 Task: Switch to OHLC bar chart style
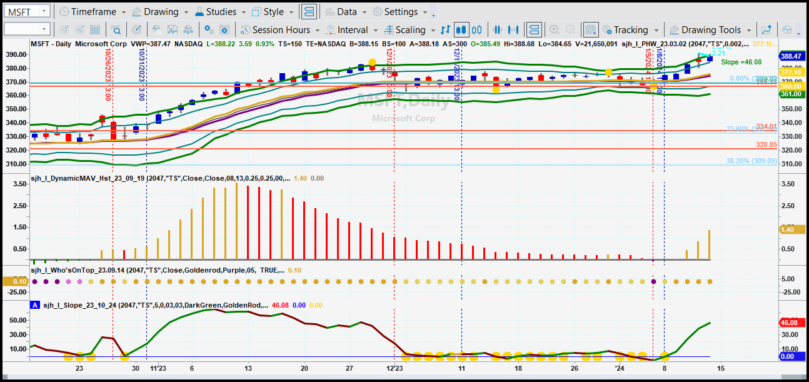445,29
